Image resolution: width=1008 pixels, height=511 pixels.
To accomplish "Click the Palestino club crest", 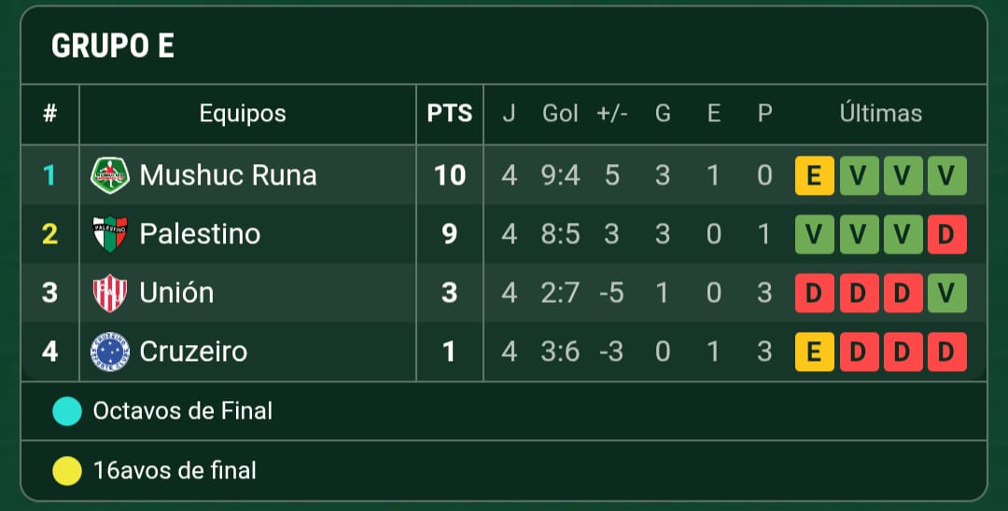I will point(109,234).
